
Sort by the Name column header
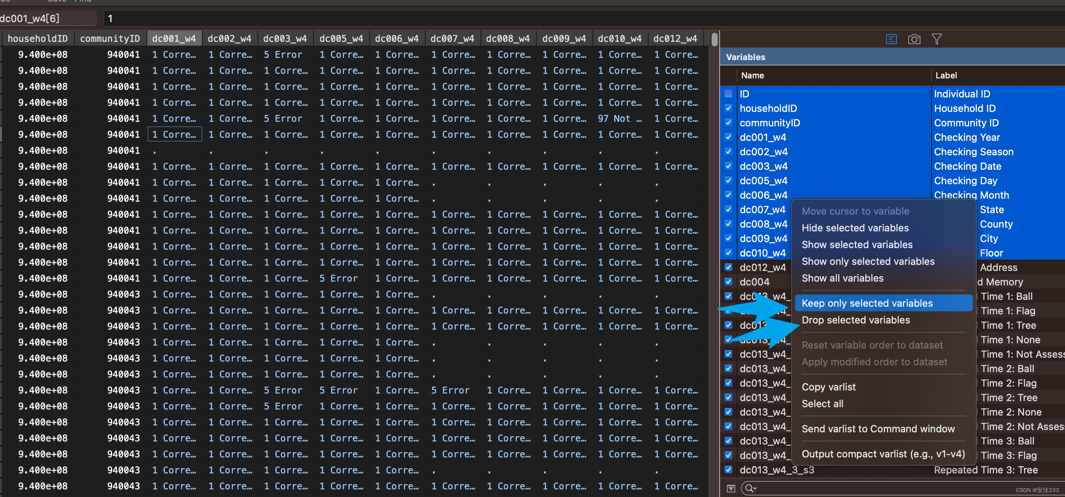752,75
